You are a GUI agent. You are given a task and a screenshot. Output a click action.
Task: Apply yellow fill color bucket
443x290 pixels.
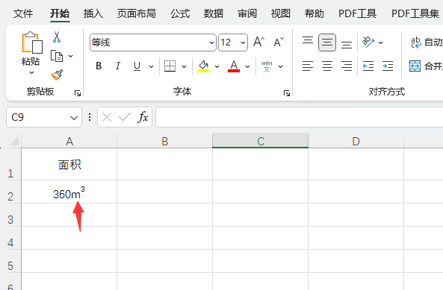(203, 66)
